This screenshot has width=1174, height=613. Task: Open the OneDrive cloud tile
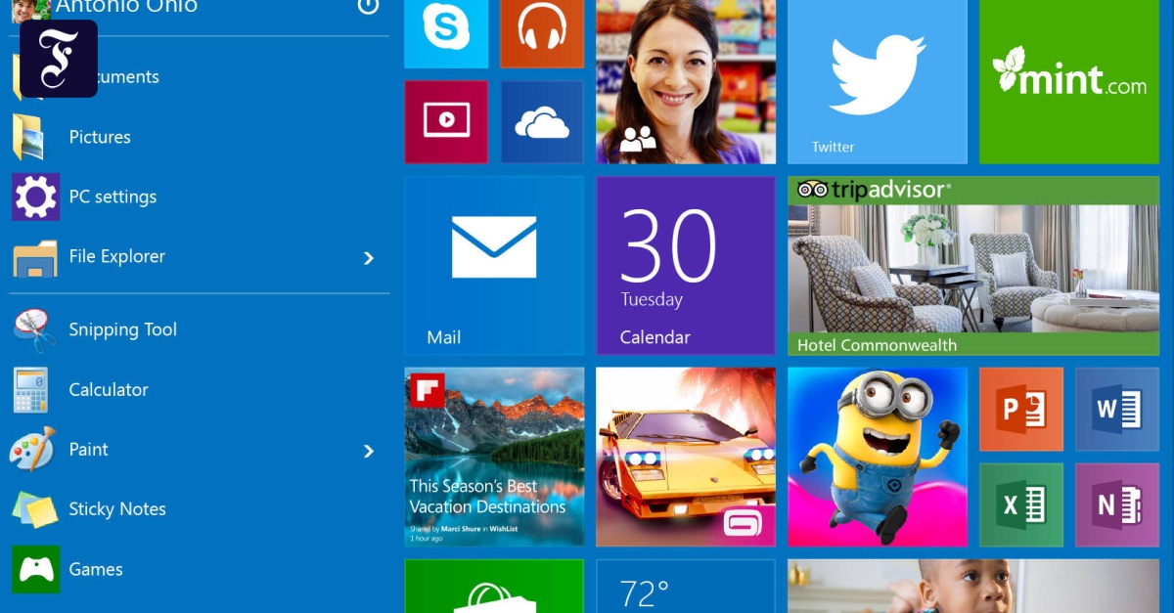point(542,121)
